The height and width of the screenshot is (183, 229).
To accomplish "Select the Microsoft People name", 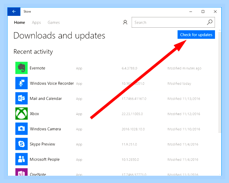I will [45, 159].
